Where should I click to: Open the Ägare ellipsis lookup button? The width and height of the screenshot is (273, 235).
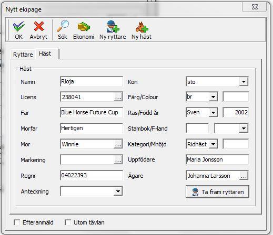[244, 176]
